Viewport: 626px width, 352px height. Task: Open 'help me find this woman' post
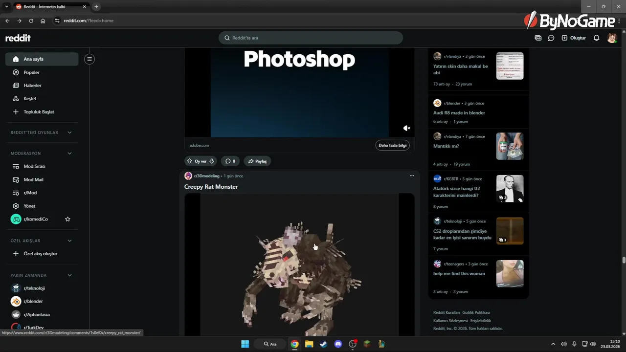[459, 274]
